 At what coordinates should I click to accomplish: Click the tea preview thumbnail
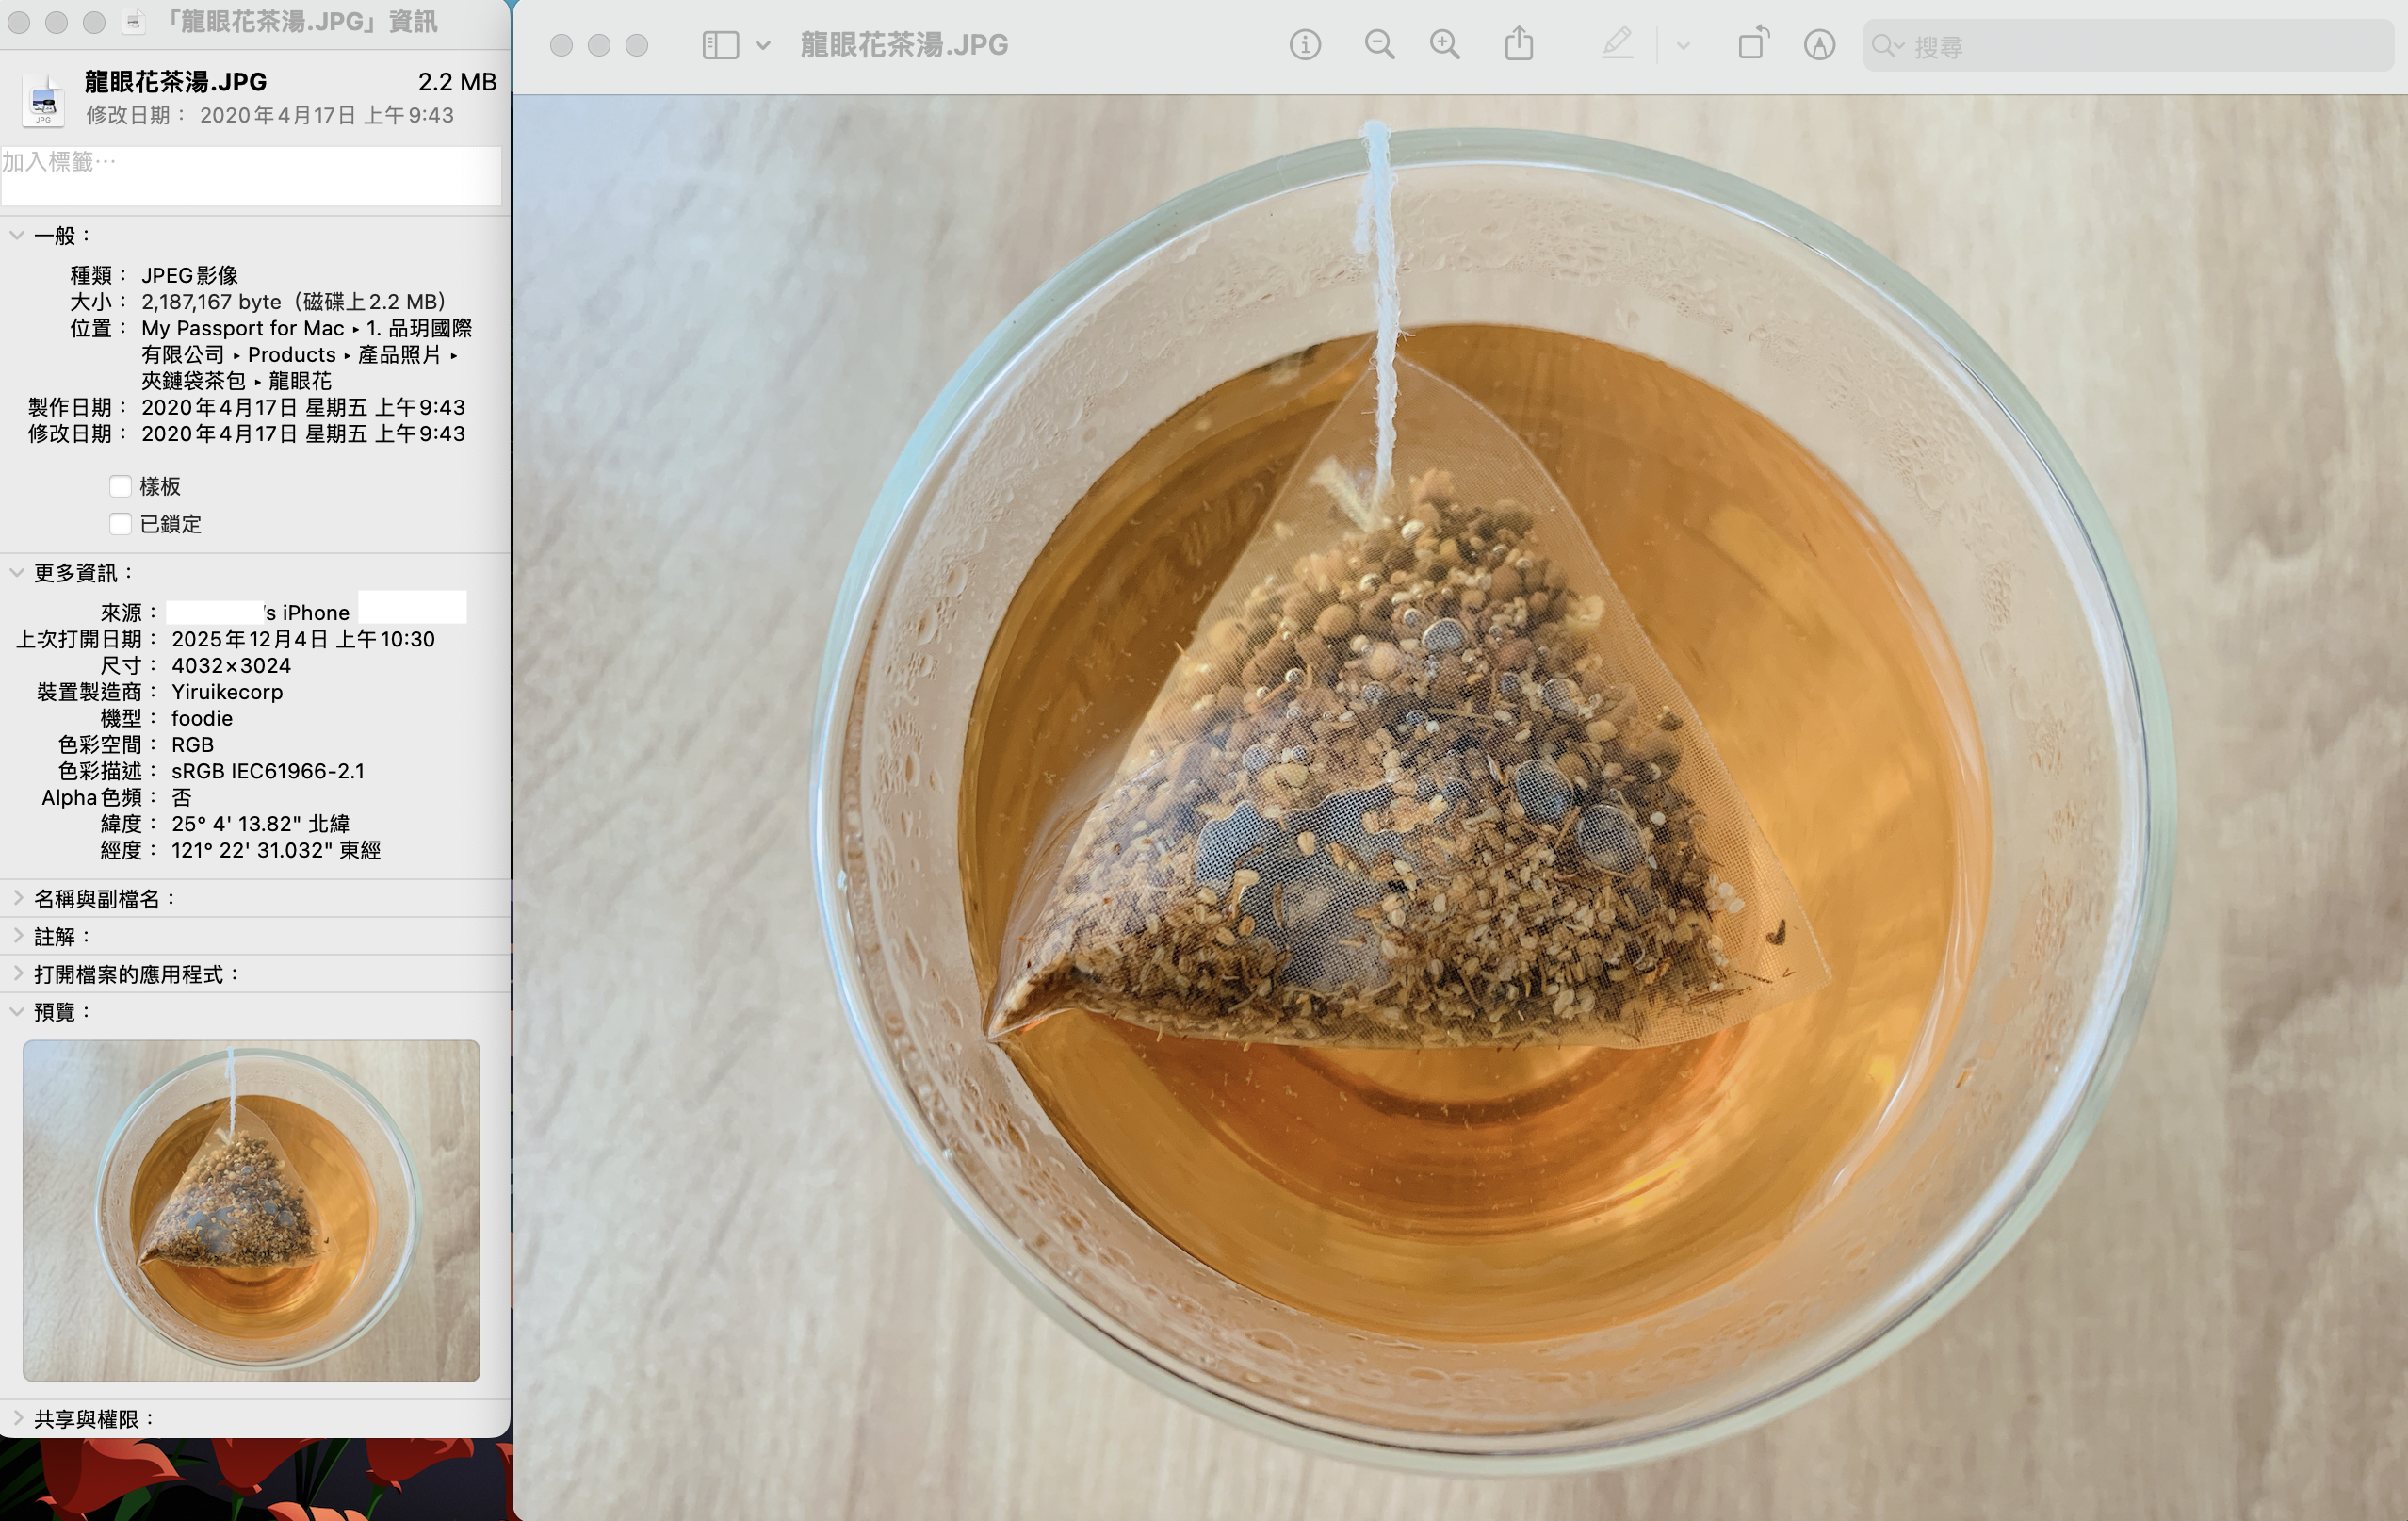pyautogui.click(x=251, y=1210)
